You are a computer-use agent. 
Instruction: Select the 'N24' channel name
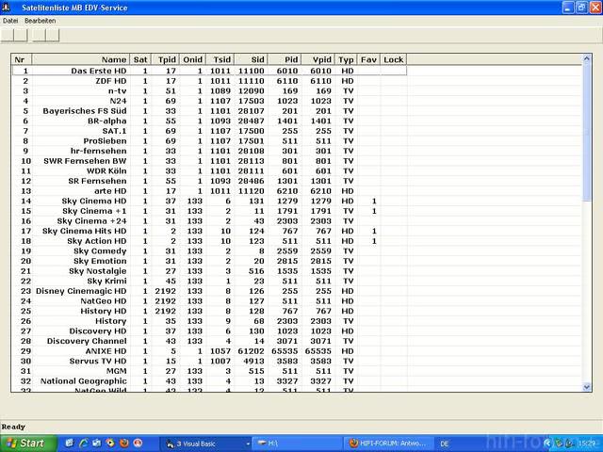(118, 101)
